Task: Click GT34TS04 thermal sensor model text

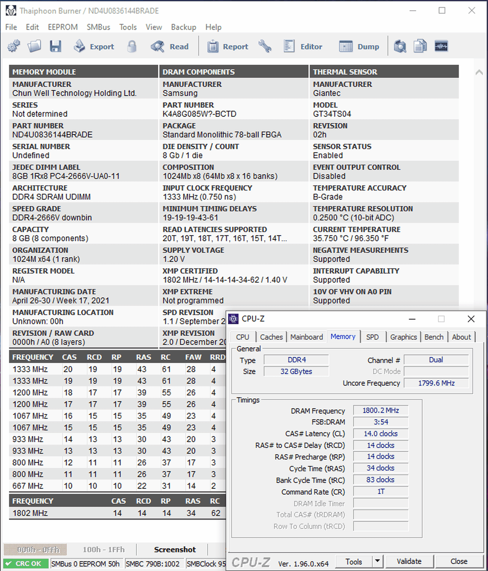Action: pyautogui.click(x=332, y=114)
